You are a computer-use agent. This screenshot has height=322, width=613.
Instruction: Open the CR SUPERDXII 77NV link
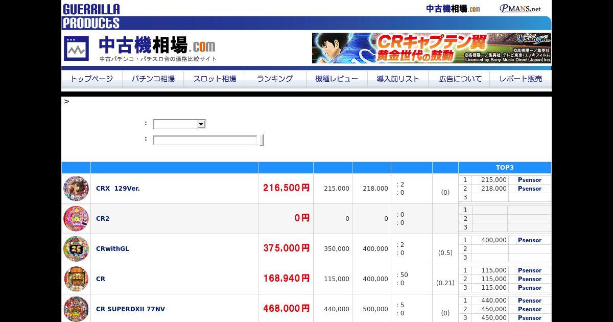click(130, 309)
